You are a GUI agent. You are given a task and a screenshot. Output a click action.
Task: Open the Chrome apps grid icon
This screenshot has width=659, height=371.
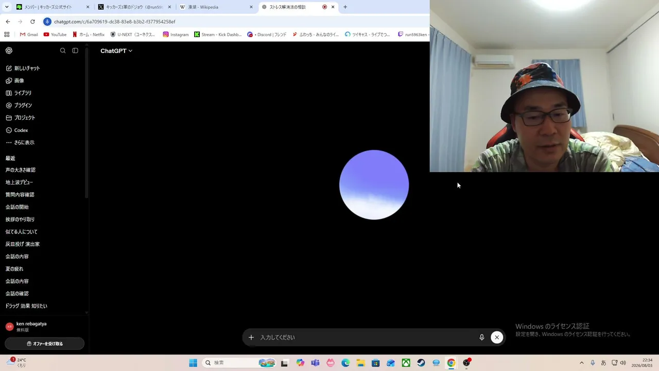tap(7, 35)
